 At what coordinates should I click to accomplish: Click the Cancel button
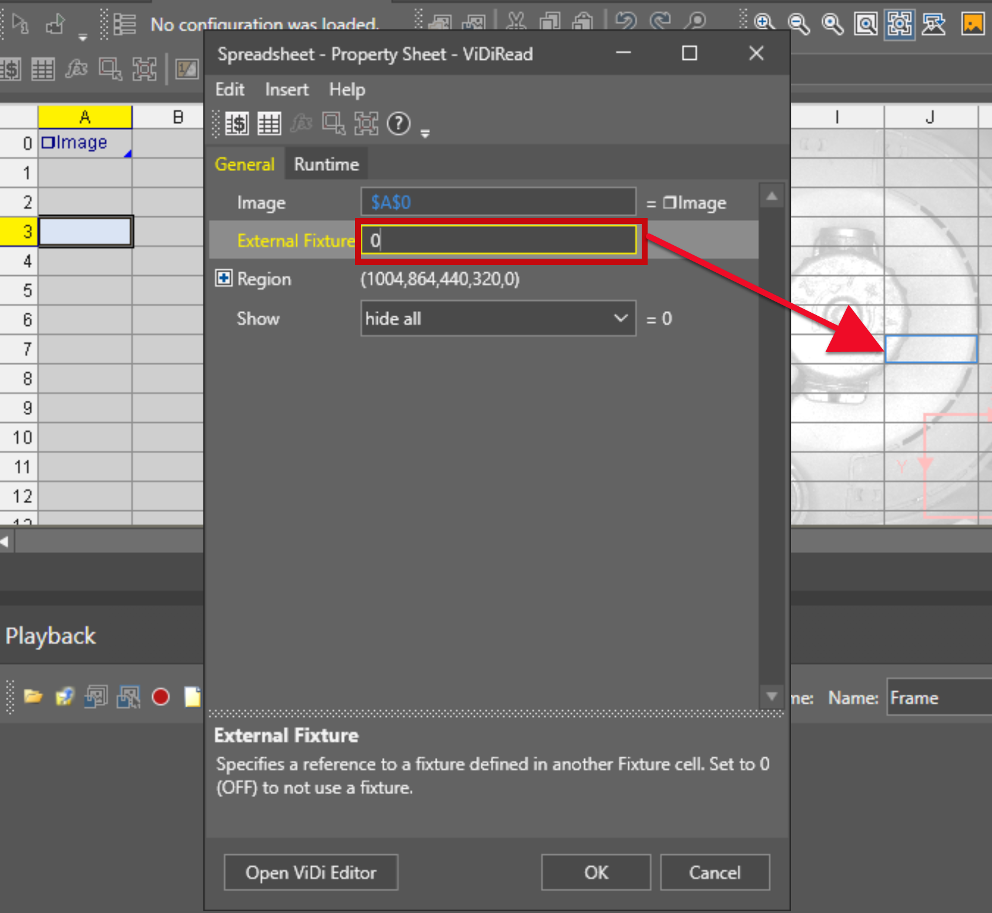715,872
